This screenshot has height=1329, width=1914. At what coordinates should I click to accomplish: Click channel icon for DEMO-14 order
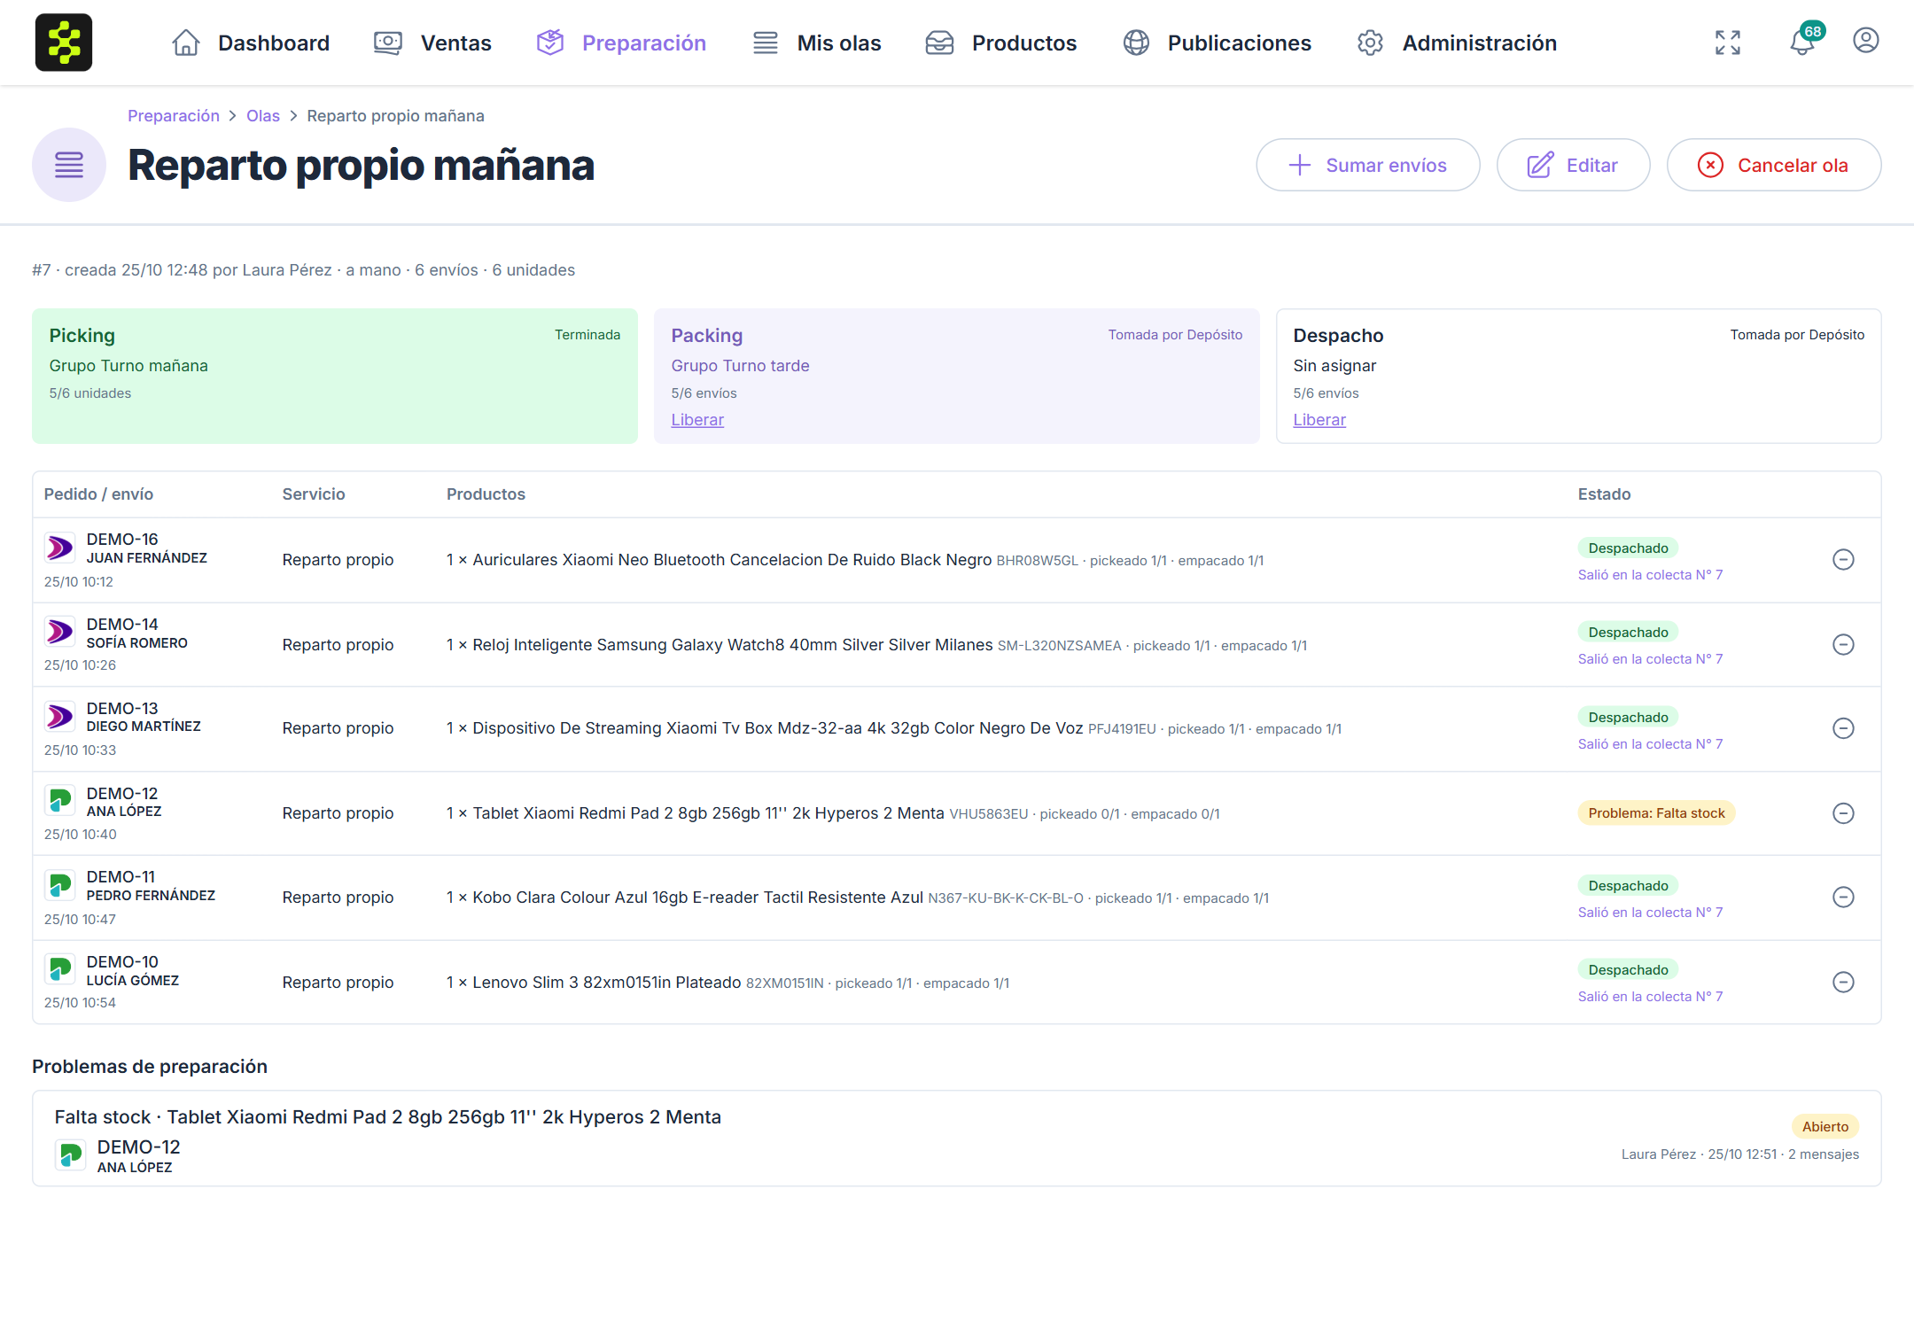pos(59,632)
